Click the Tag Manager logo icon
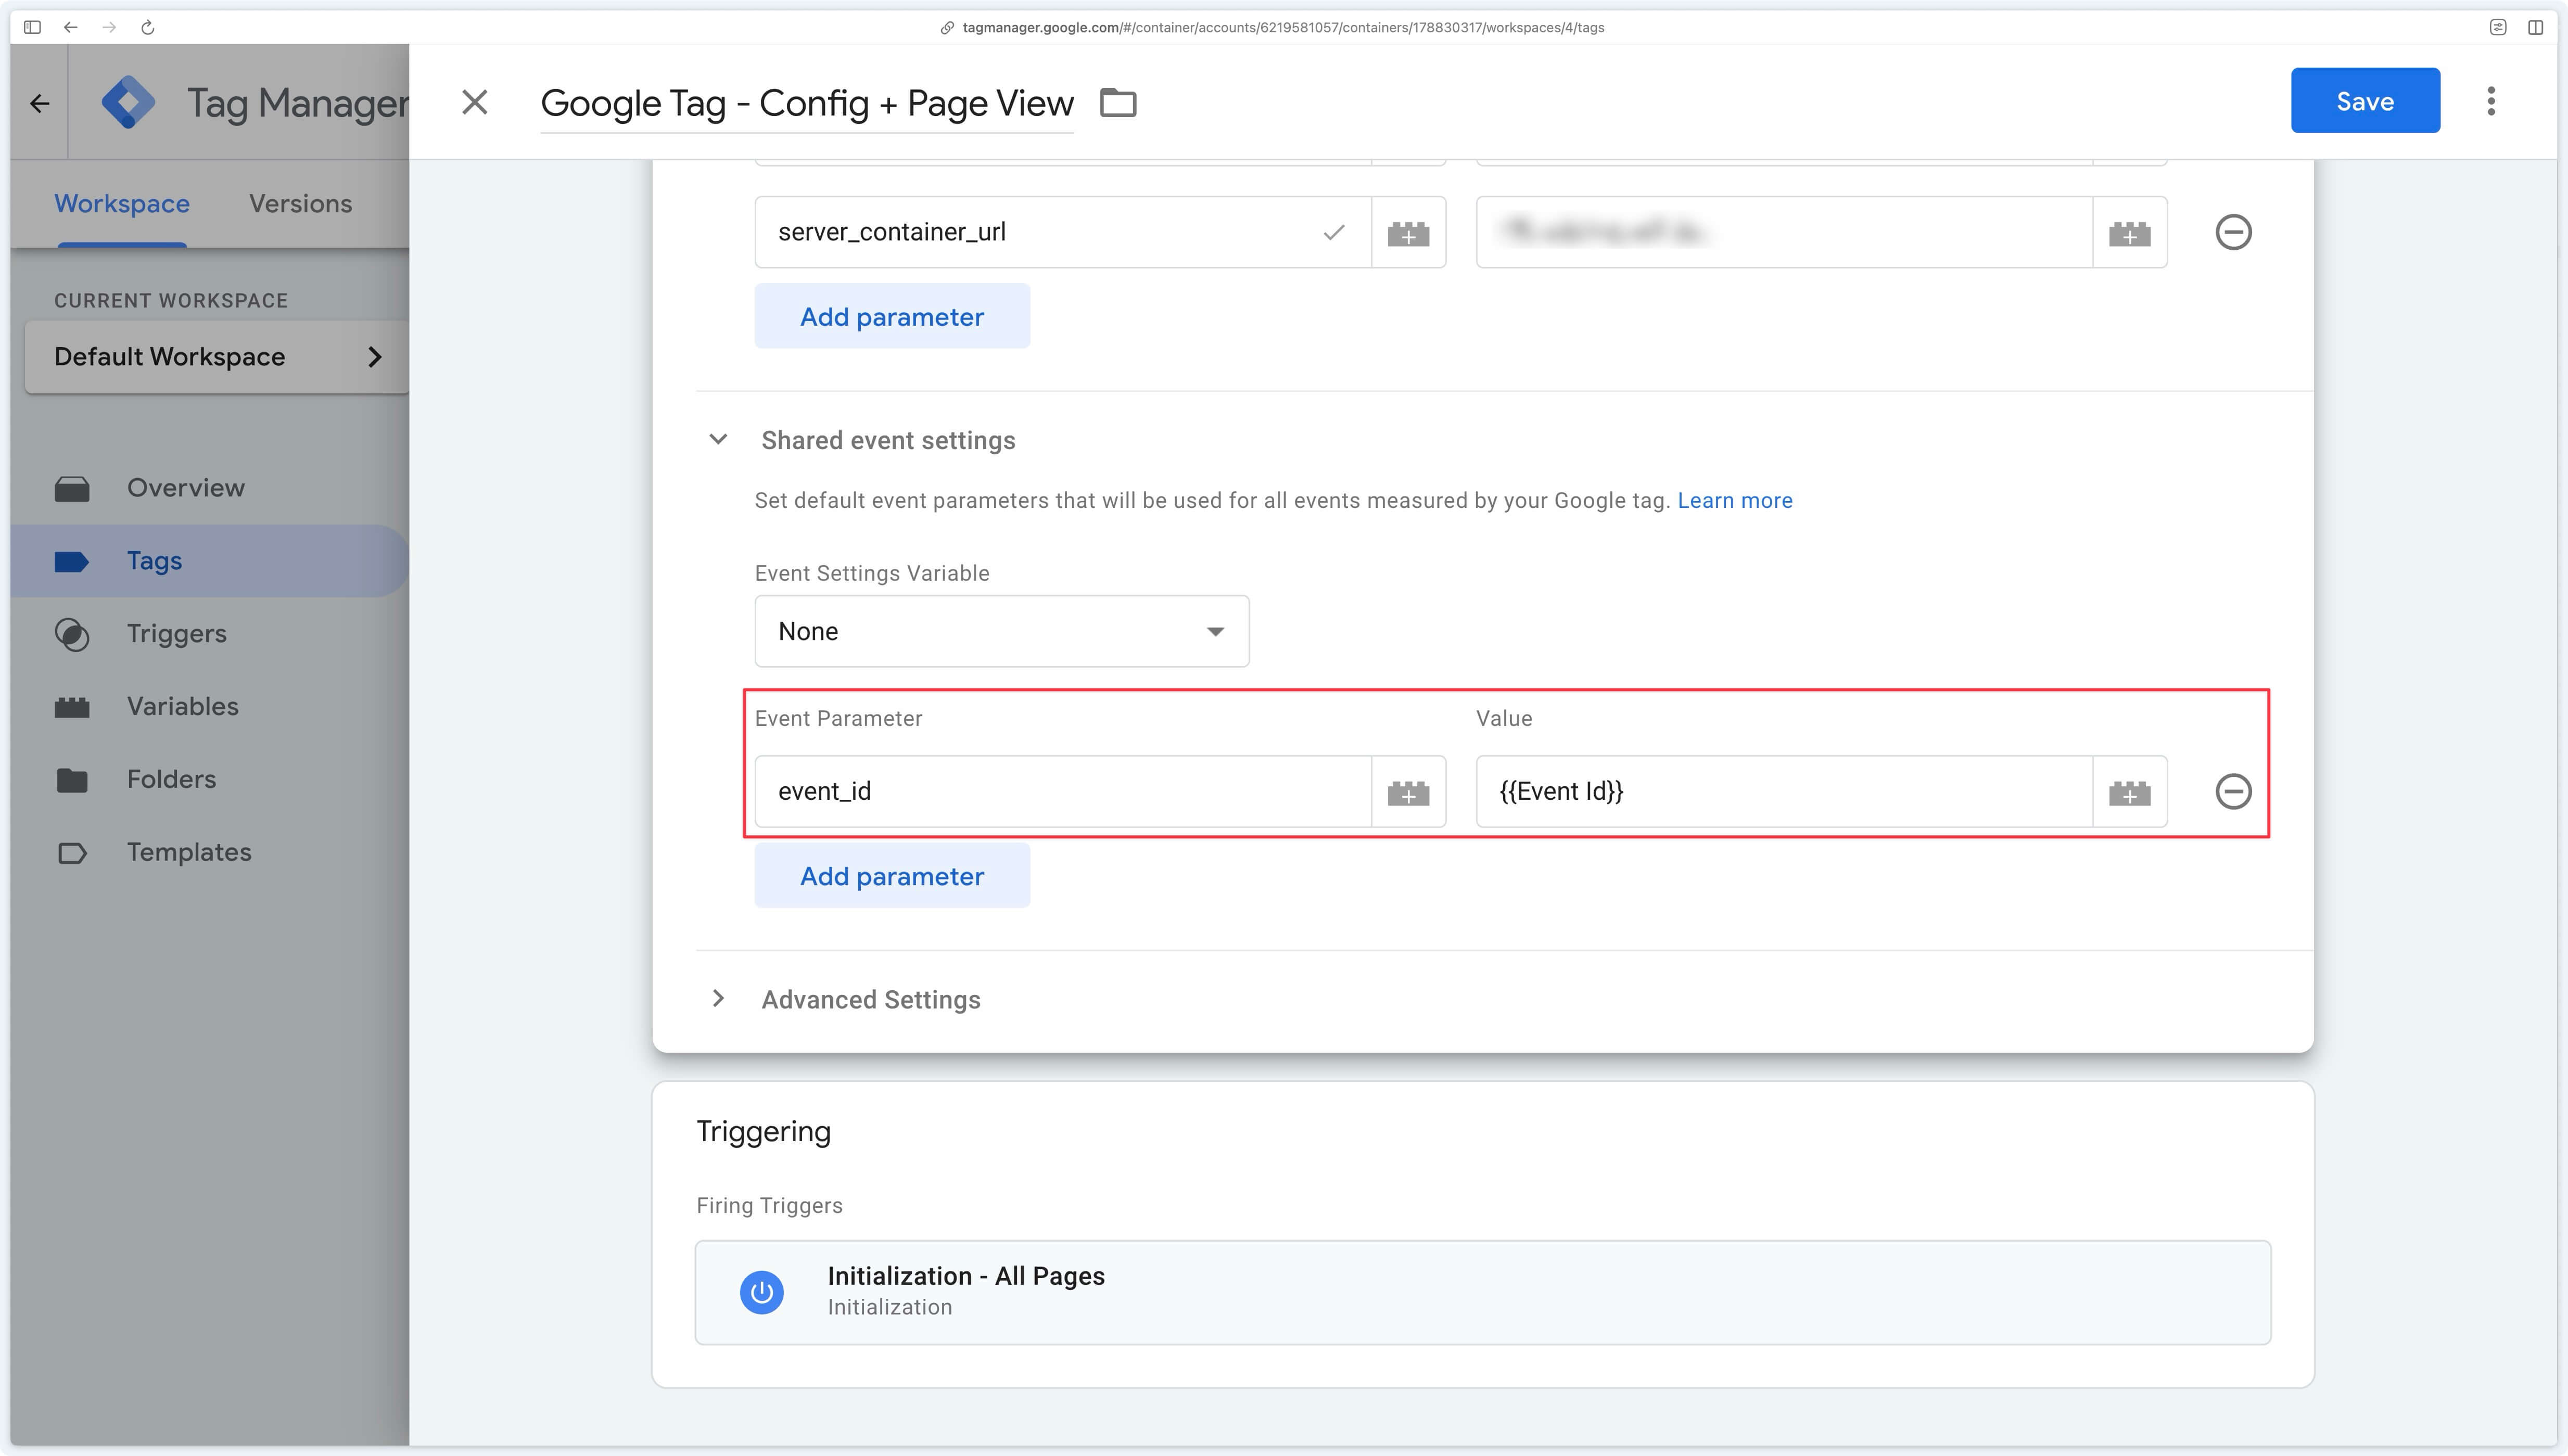2568x1456 pixels. [x=128, y=102]
